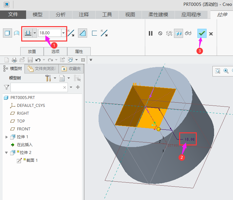Image resolution: width=233 pixels, height=200 pixels.
Task: Flip the extrude depth direction
Action: coord(71,33)
